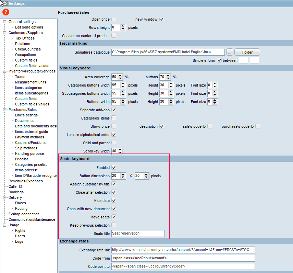The height and width of the screenshot is (273, 293).
Task: Click the browse (...) button for Signatures catalogue
Action: 230,52
